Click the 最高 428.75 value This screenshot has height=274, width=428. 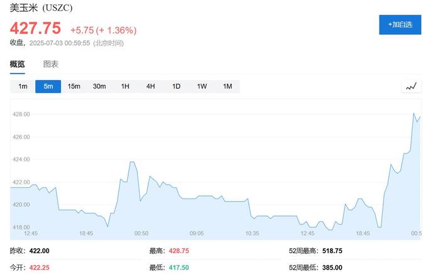click(x=179, y=251)
